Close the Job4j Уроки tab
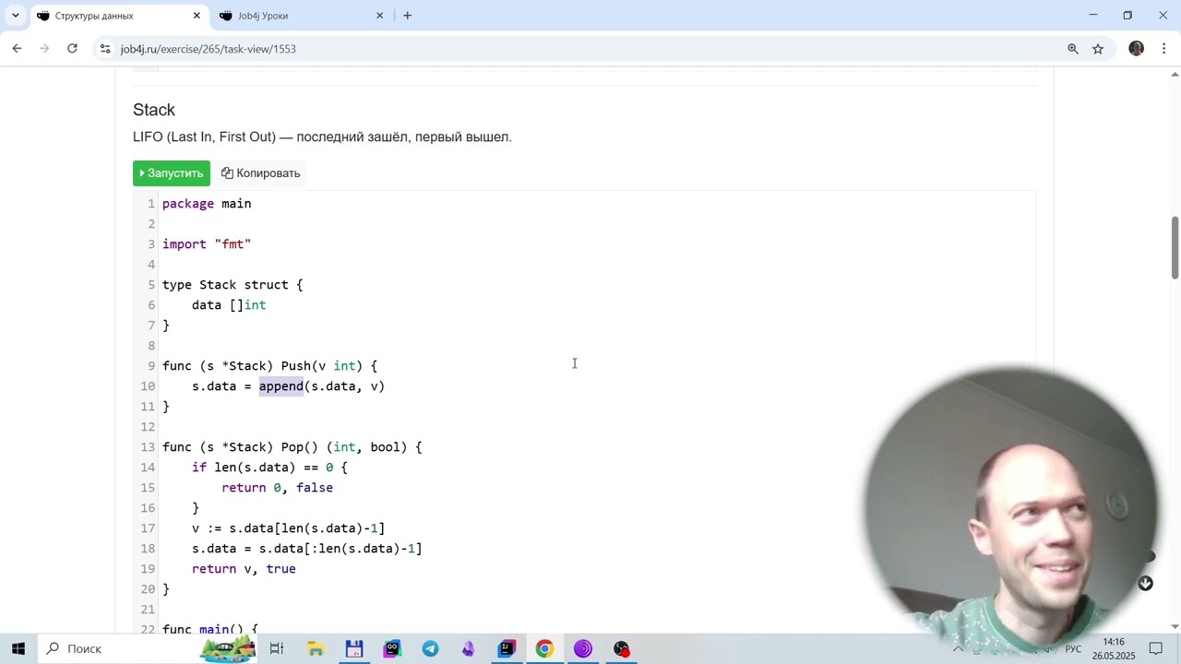 (x=379, y=16)
